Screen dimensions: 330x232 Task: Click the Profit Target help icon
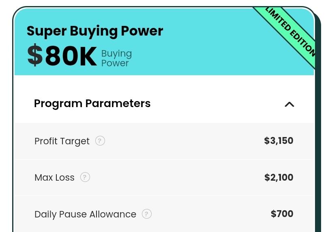click(100, 141)
